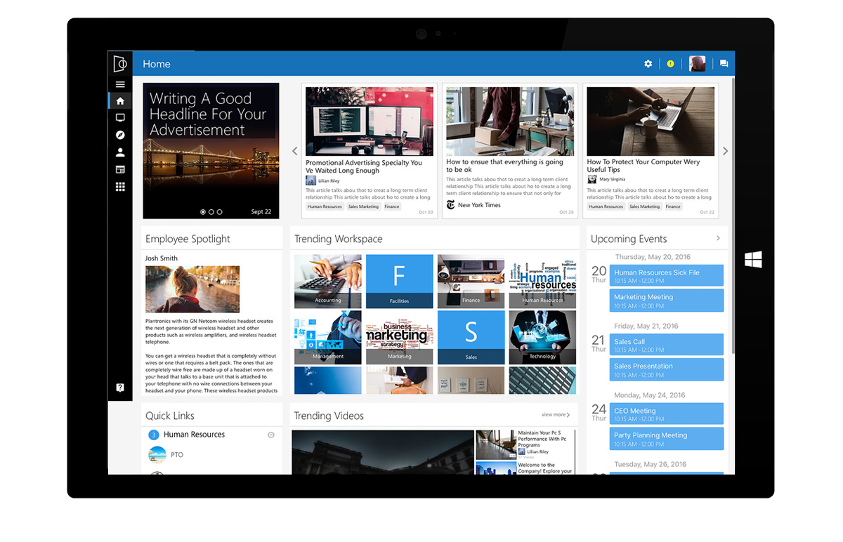Show next articles with the right arrow
The height and width of the screenshot is (542, 843).
click(726, 151)
